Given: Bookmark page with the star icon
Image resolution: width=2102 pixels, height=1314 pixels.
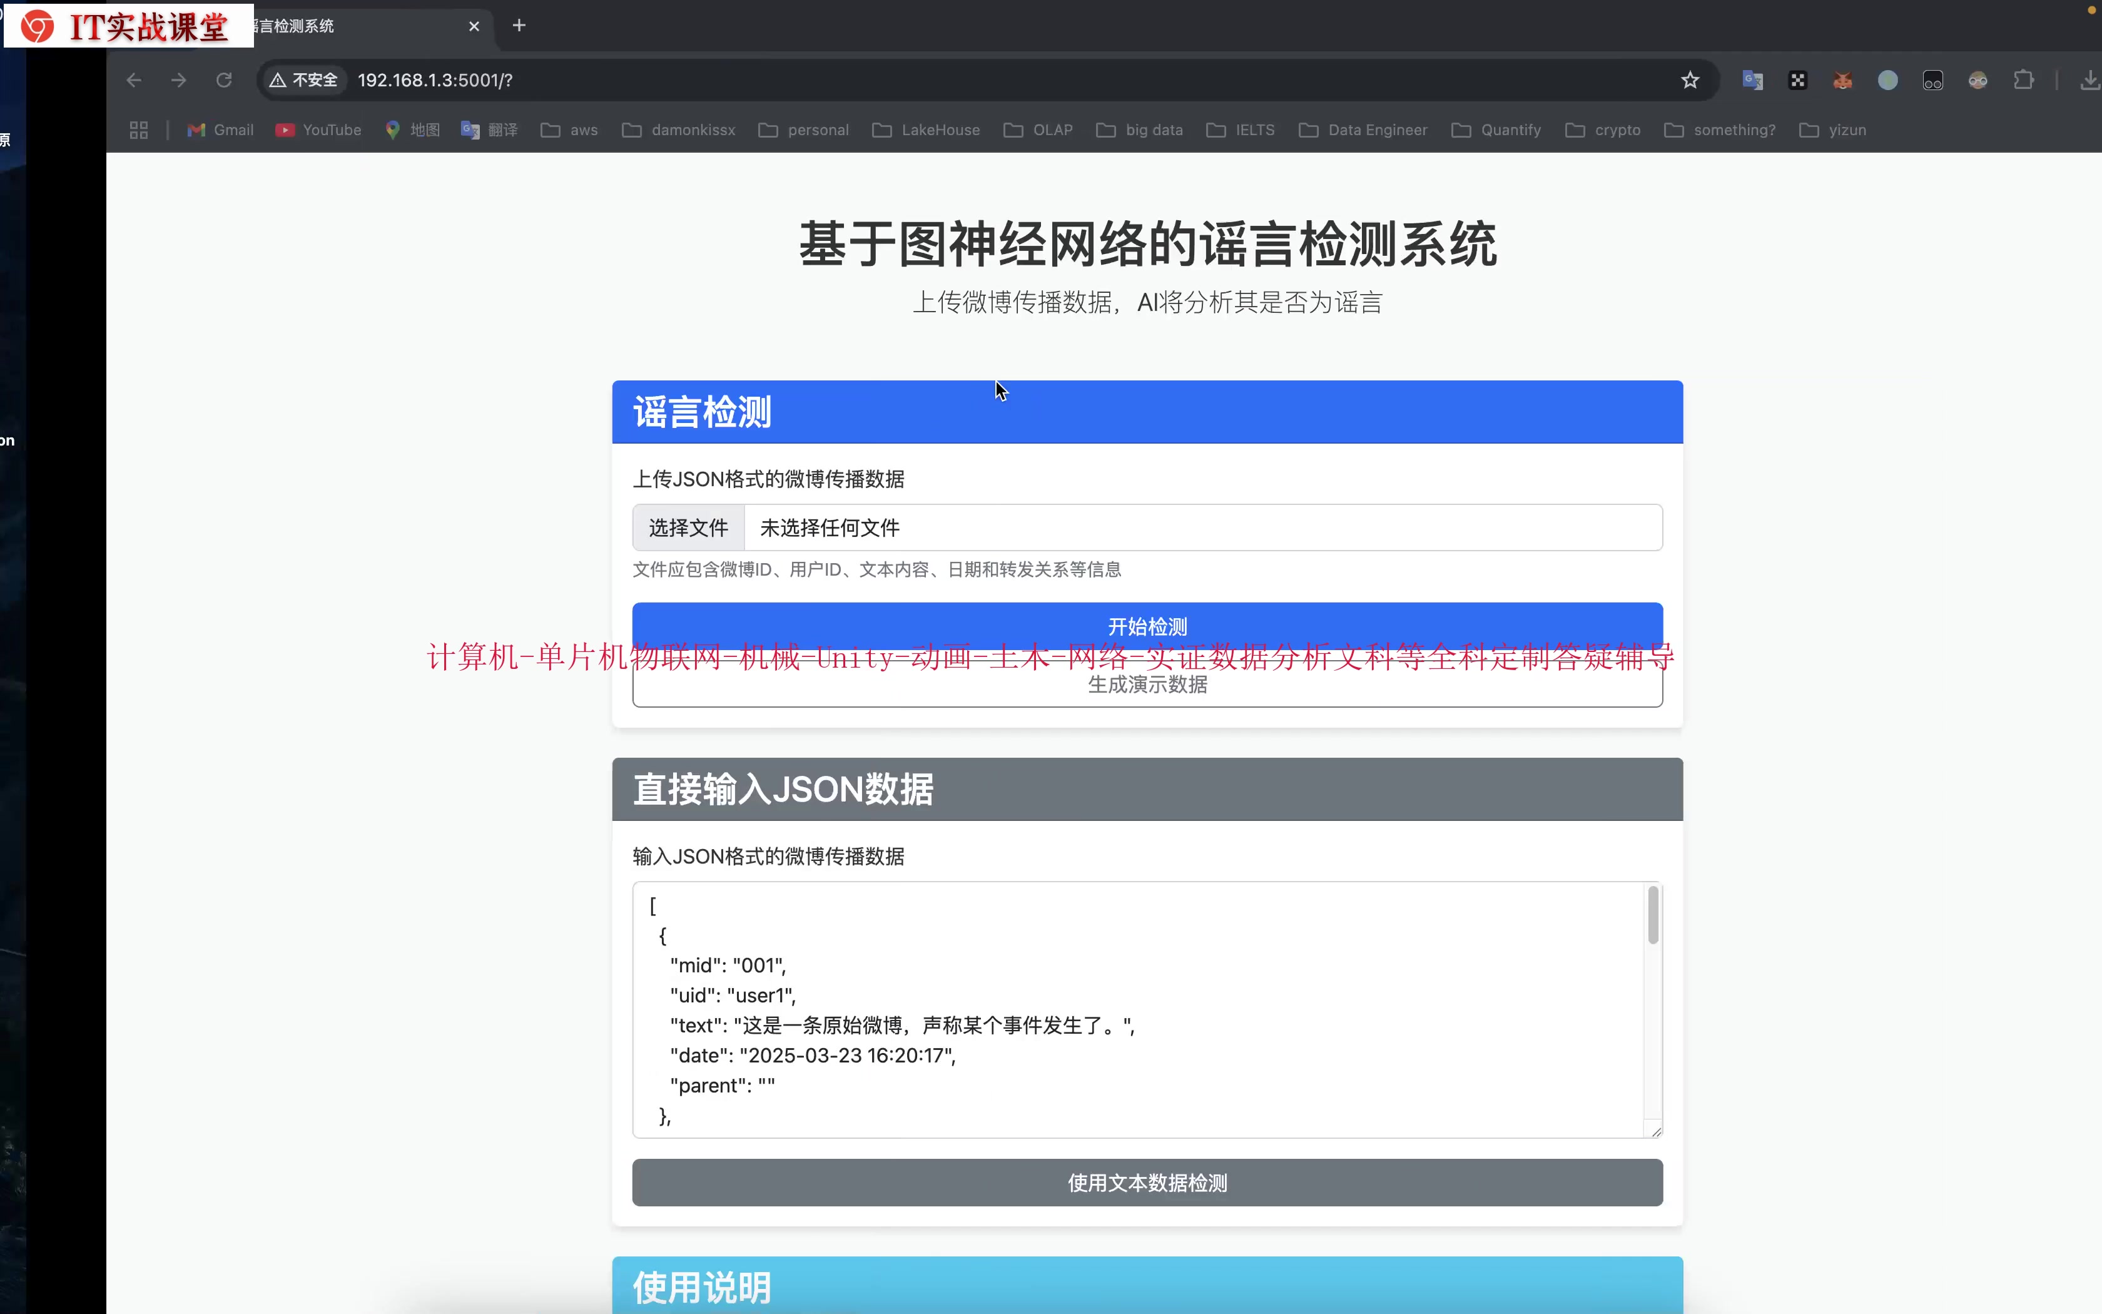Looking at the screenshot, I should coord(1689,80).
